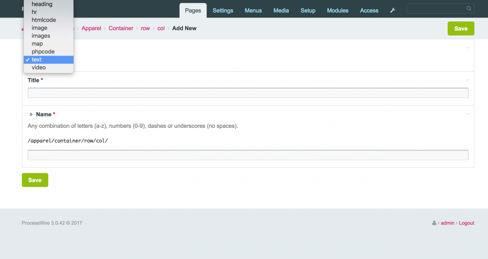Switch to the Modules tab

pos(338,10)
